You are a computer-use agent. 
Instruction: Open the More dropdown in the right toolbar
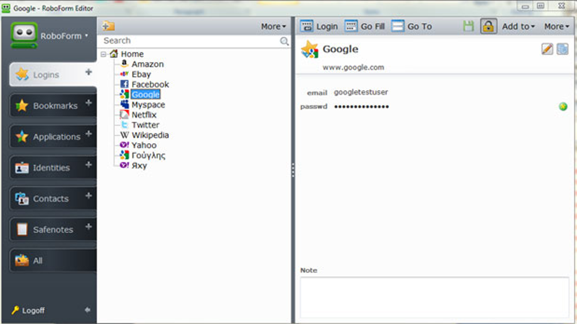(x=557, y=26)
